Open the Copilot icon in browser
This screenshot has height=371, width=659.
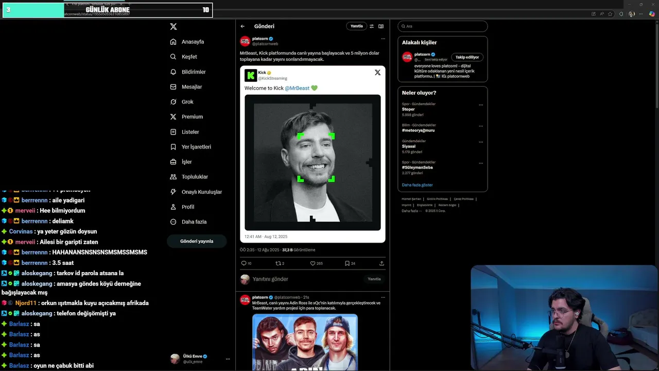point(652,14)
